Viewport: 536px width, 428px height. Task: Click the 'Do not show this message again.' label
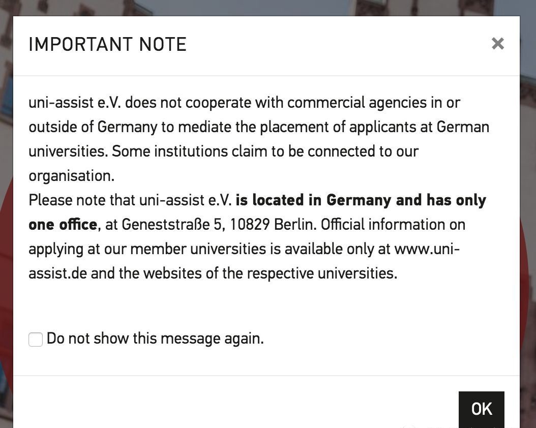point(155,339)
